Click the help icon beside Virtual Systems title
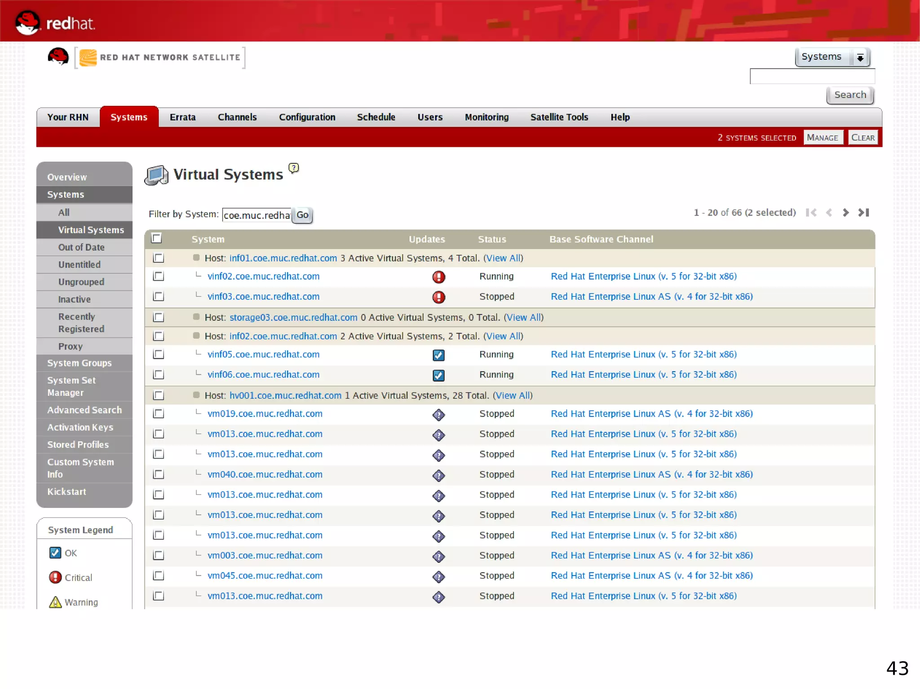The height and width of the screenshot is (689, 920). (x=294, y=168)
